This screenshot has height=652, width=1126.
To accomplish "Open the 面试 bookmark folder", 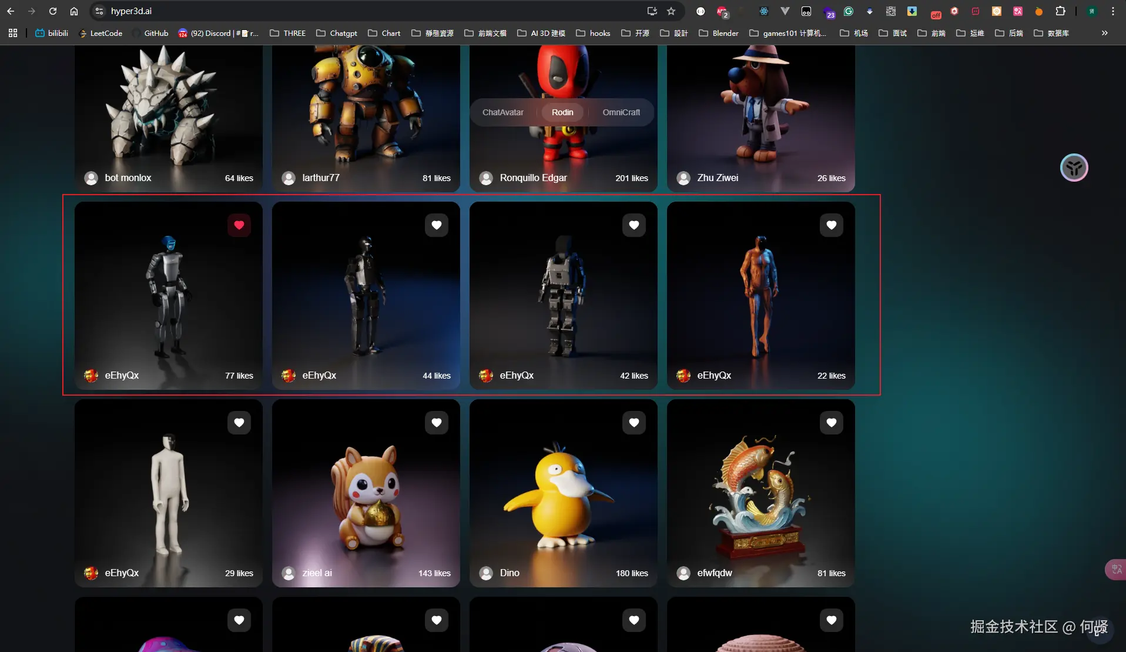I will click(893, 33).
